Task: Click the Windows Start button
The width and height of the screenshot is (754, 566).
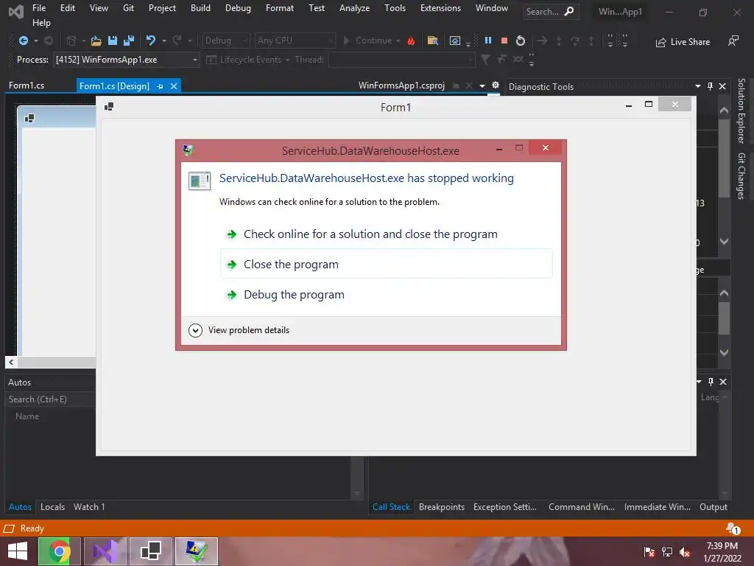Action: coord(18,551)
